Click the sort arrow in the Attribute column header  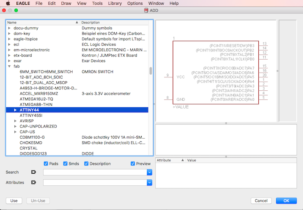click(x=182, y=160)
